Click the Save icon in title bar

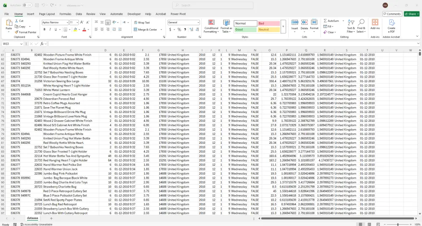click(x=37, y=5)
